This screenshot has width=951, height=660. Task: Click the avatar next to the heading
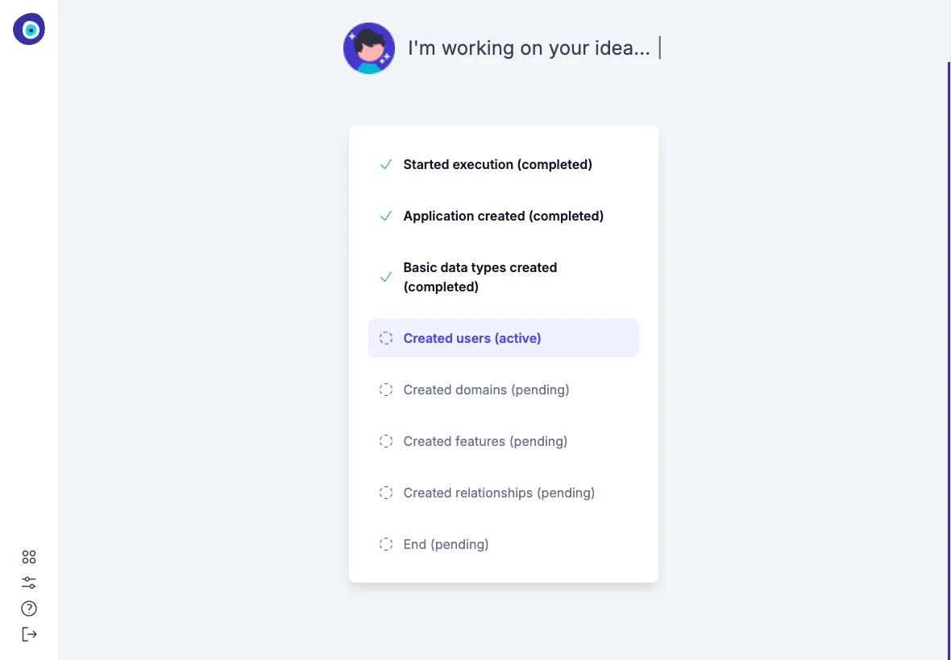click(369, 48)
